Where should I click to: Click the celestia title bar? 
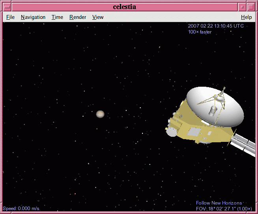tap(125, 7)
